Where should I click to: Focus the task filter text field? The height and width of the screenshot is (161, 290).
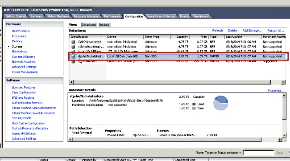[258, 153]
